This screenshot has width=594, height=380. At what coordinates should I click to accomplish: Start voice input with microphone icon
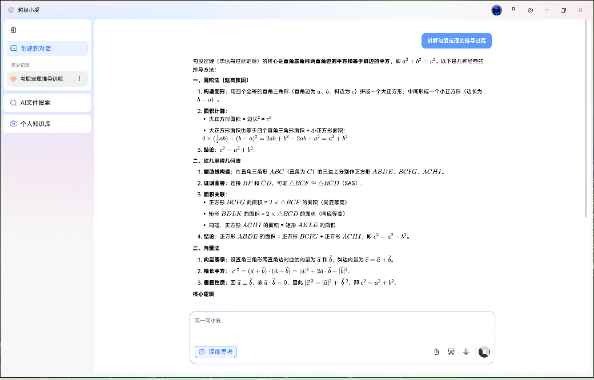pyautogui.click(x=466, y=352)
